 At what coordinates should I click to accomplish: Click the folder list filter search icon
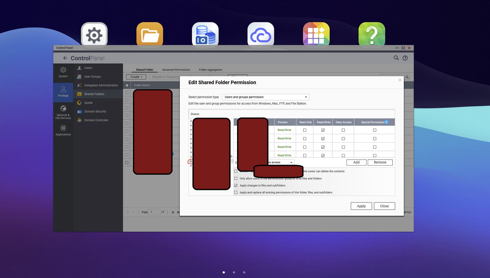407,77
